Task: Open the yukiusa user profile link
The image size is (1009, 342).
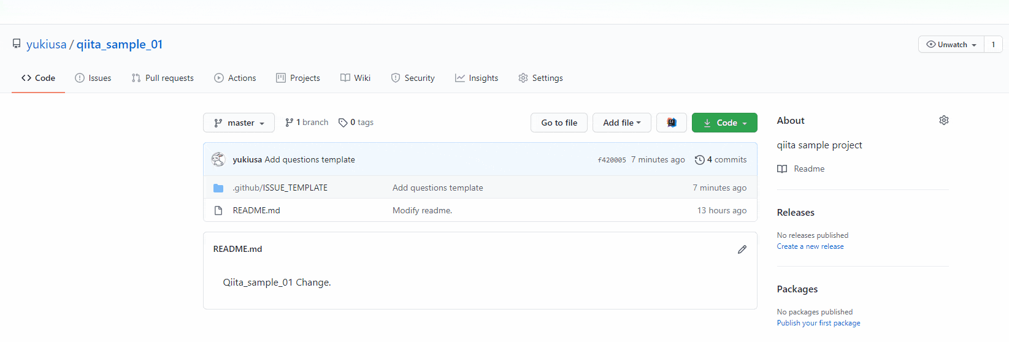Action: 46,44
